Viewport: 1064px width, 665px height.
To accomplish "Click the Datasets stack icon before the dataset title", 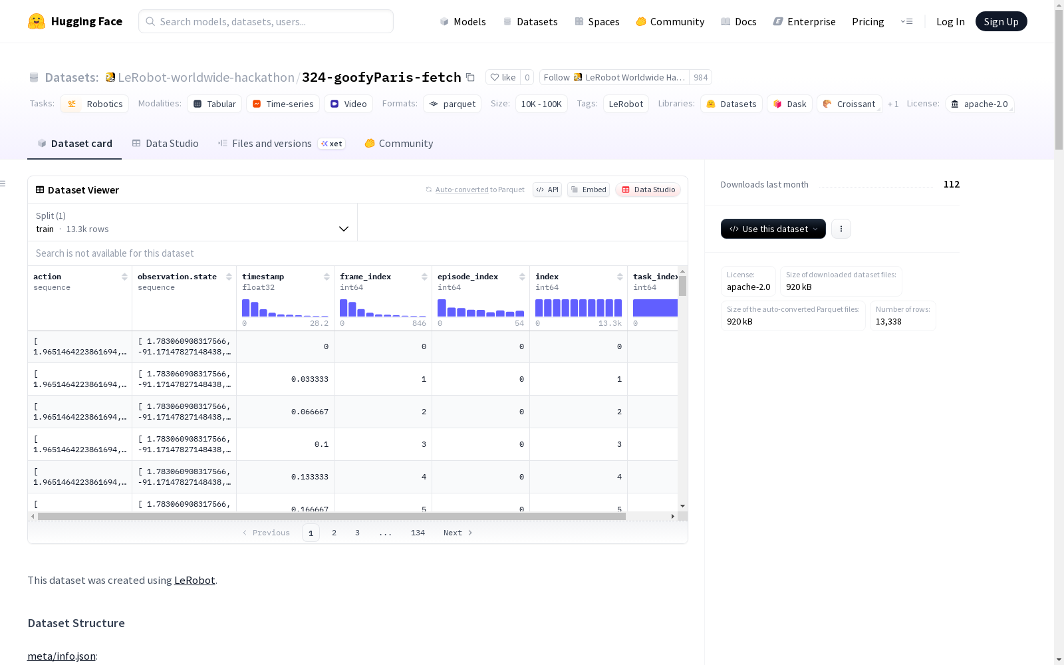I will pos(34,77).
